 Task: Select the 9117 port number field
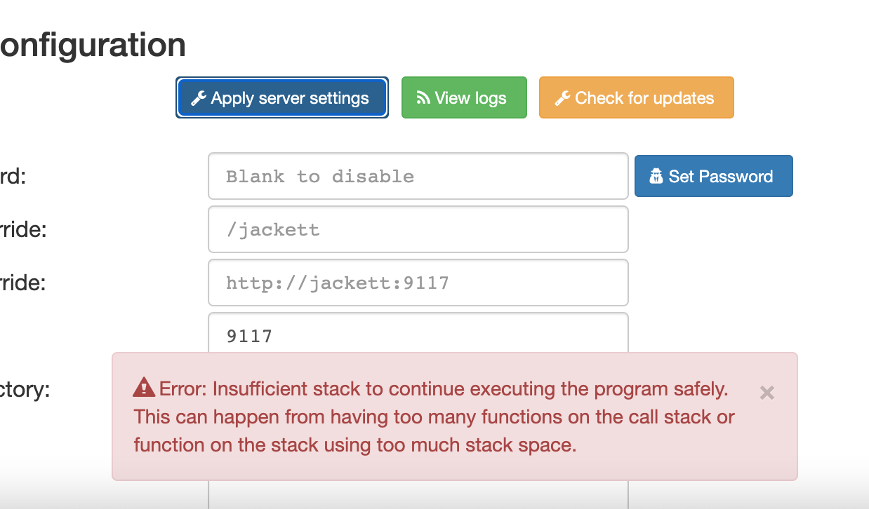(x=418, y=336)
